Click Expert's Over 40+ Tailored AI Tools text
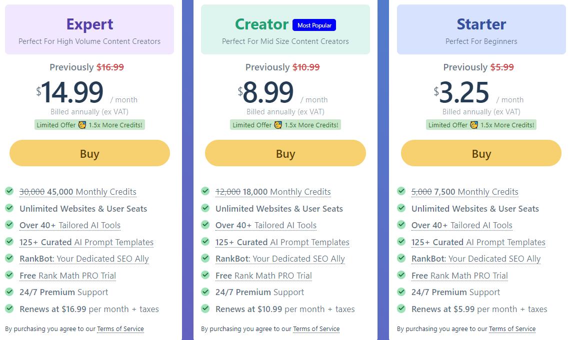The image size is (573, 340). coord(70,225)
